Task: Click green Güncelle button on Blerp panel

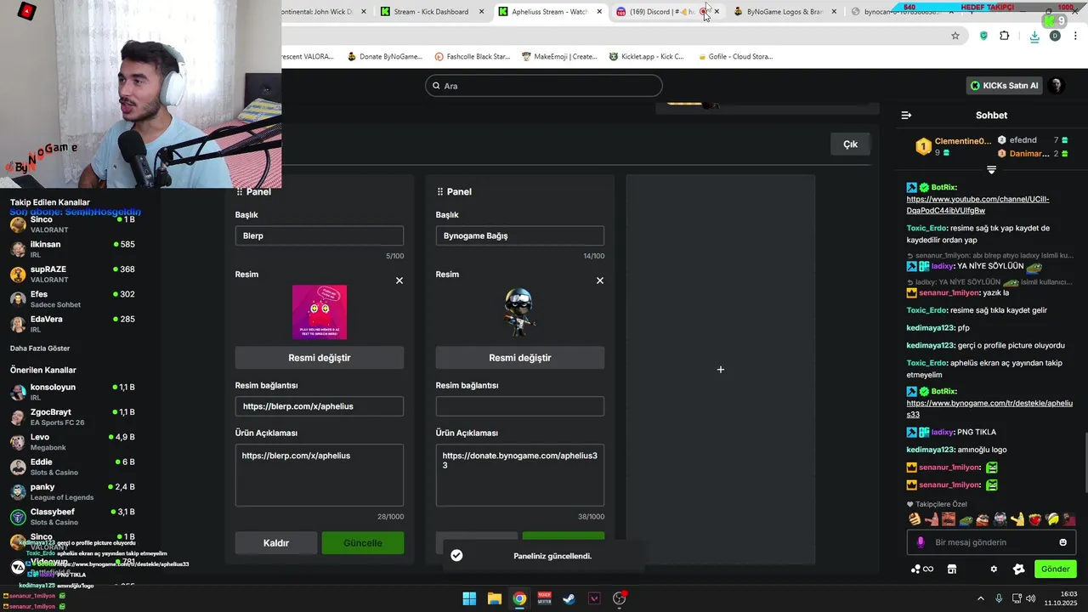Action: point(363,543)
